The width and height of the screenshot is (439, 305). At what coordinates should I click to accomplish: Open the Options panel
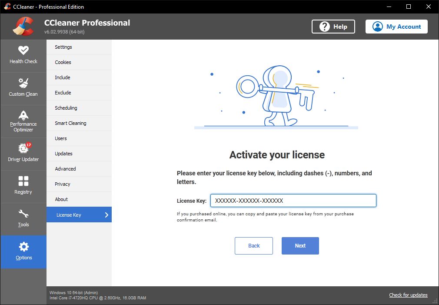(23, 251)
